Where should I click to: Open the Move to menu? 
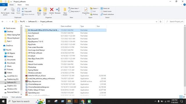[39, 12]
